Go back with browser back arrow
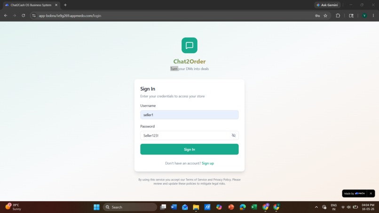Screen dimensions: 379x213 click(6, 16)
